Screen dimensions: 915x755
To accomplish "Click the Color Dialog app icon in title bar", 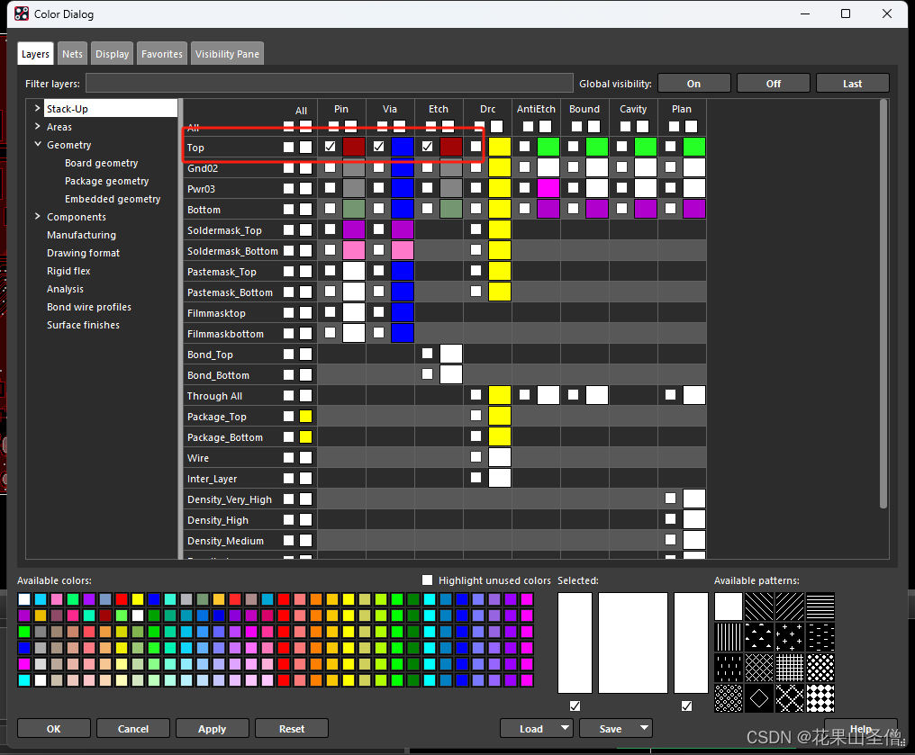I will (22, 13).
